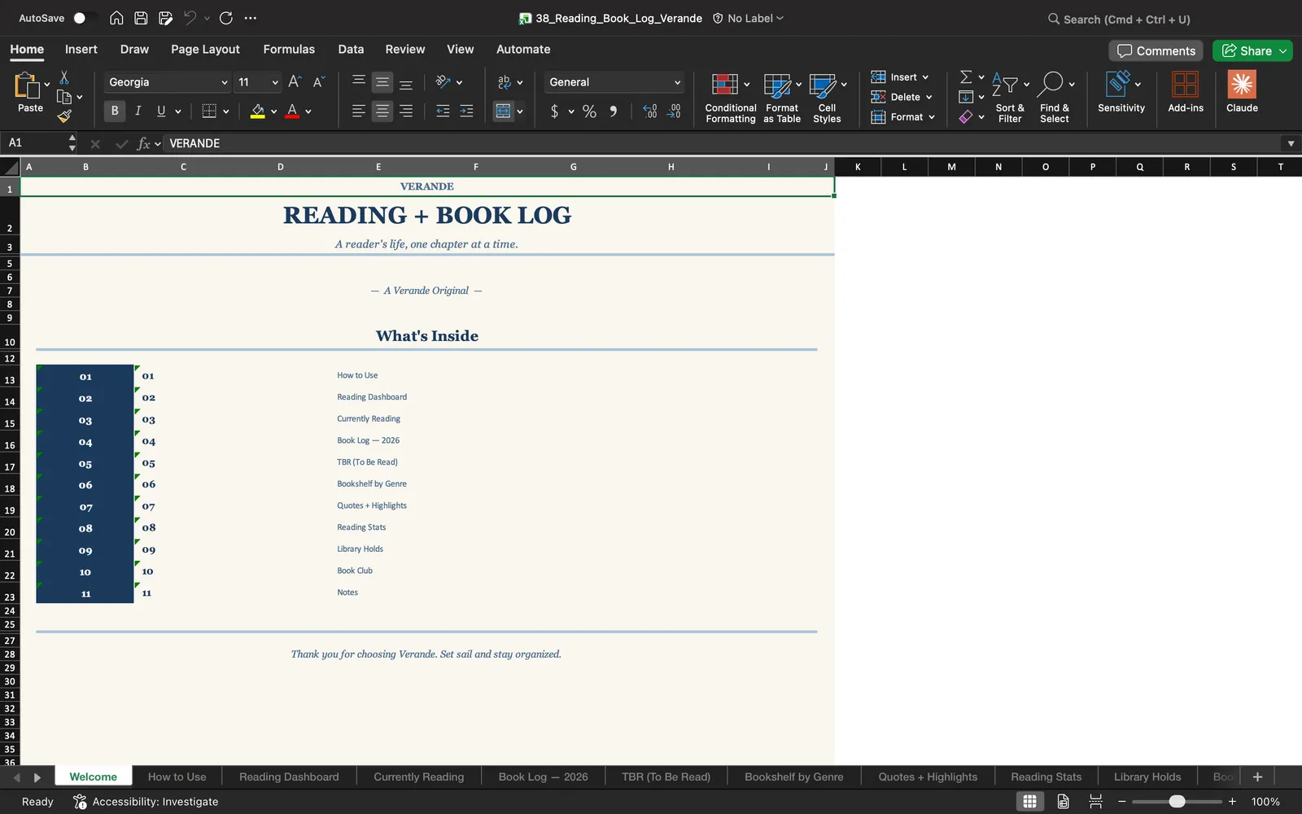
Task: Open Conditional Formatting icon
Action: [x=725, y=85]
